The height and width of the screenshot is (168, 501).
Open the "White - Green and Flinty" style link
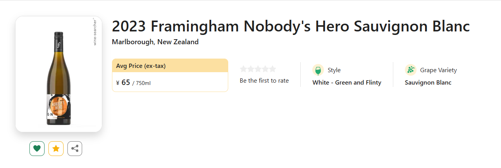click(x=347, y=83)
